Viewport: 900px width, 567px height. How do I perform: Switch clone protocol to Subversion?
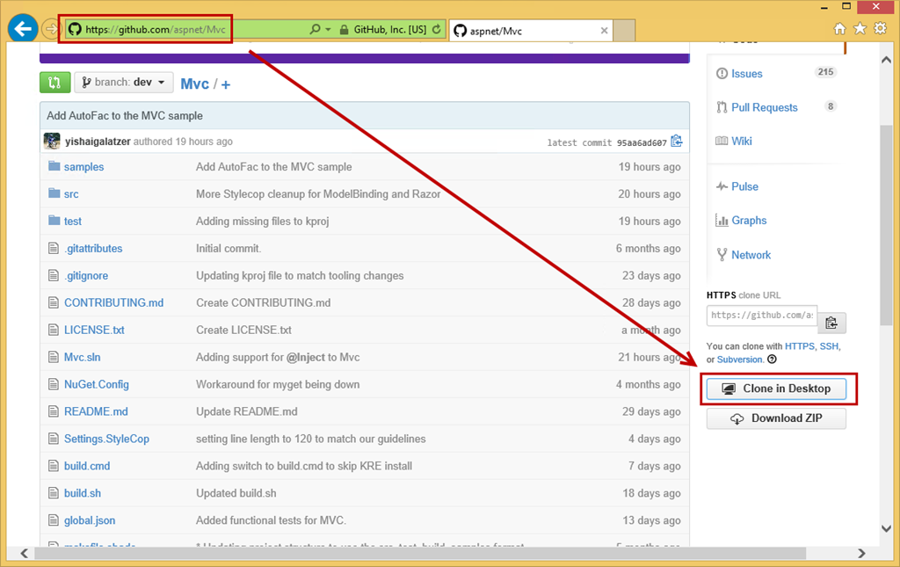[740, 360]
